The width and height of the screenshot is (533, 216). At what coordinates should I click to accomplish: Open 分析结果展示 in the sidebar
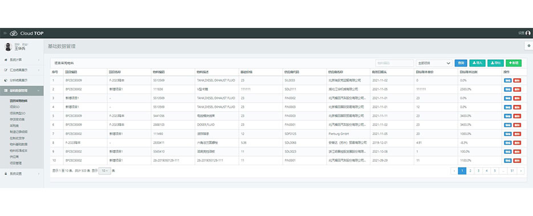pyautogui.click(x=22, y=80)
